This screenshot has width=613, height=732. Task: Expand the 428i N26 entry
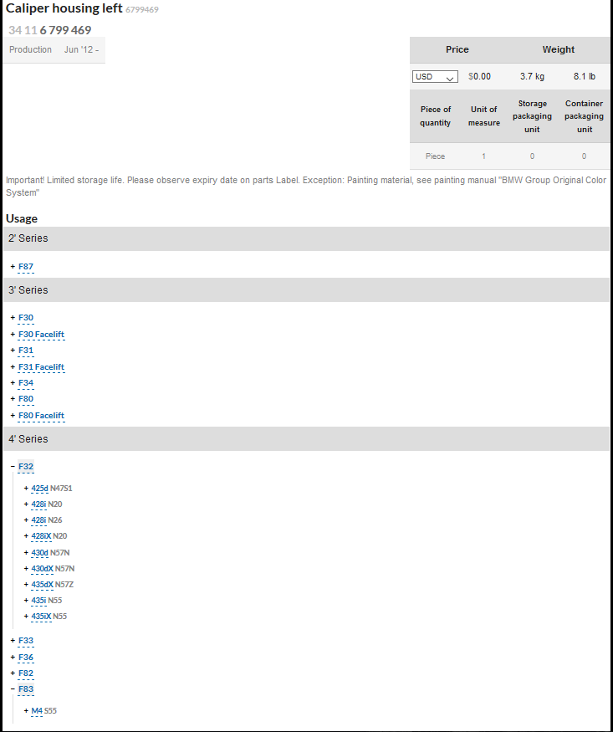(26, 520)
